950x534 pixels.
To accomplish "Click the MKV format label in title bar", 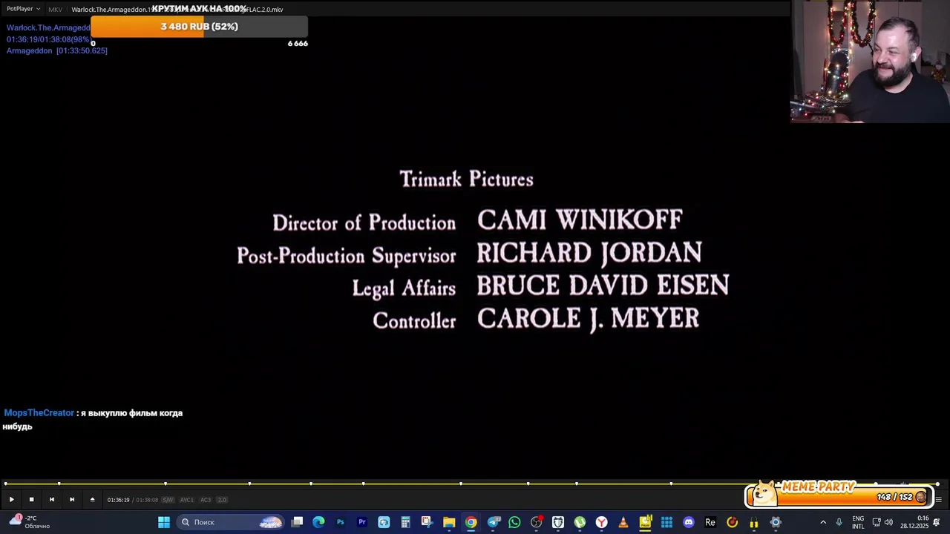I will [x=55, y=10].
